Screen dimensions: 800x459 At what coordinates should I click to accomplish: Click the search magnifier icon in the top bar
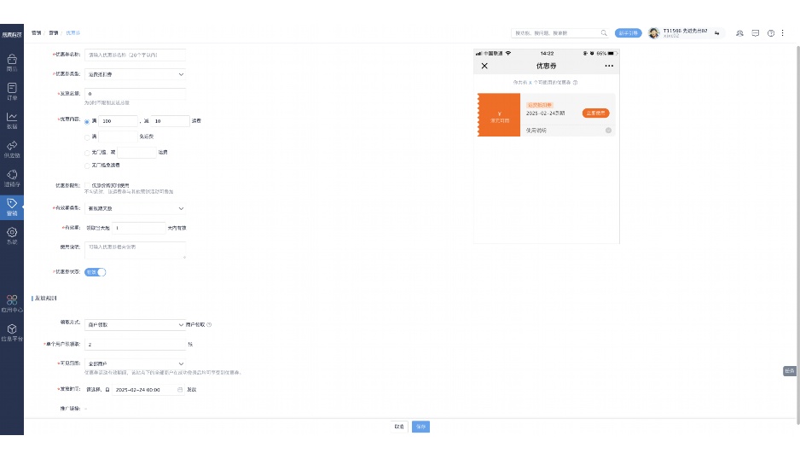tap(604, 33)
